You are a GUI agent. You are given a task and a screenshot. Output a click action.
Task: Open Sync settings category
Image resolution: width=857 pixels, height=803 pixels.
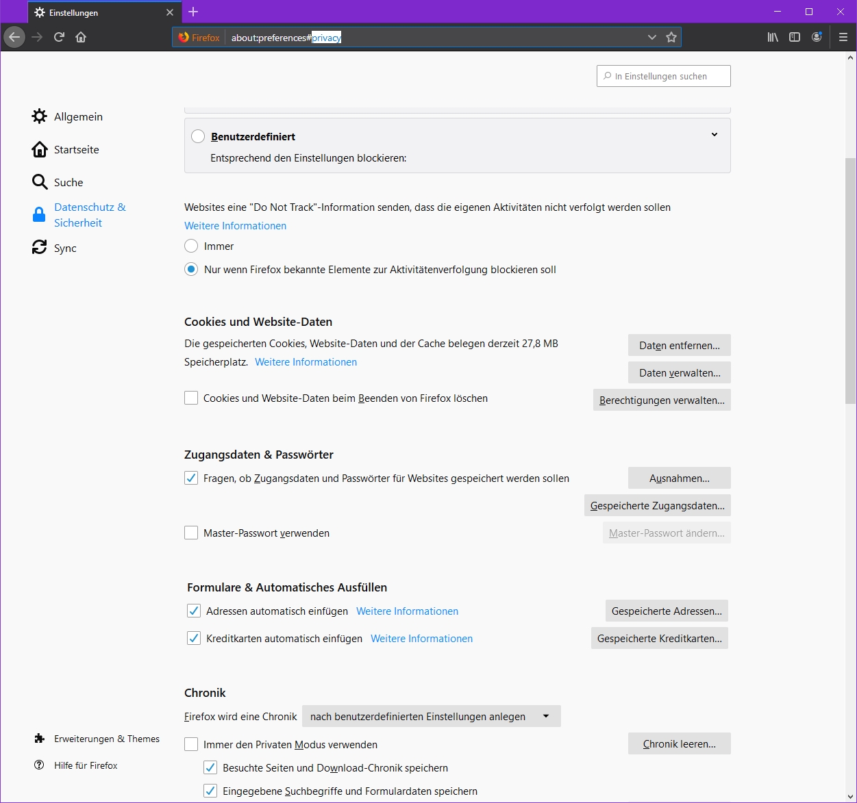(54, 248)
